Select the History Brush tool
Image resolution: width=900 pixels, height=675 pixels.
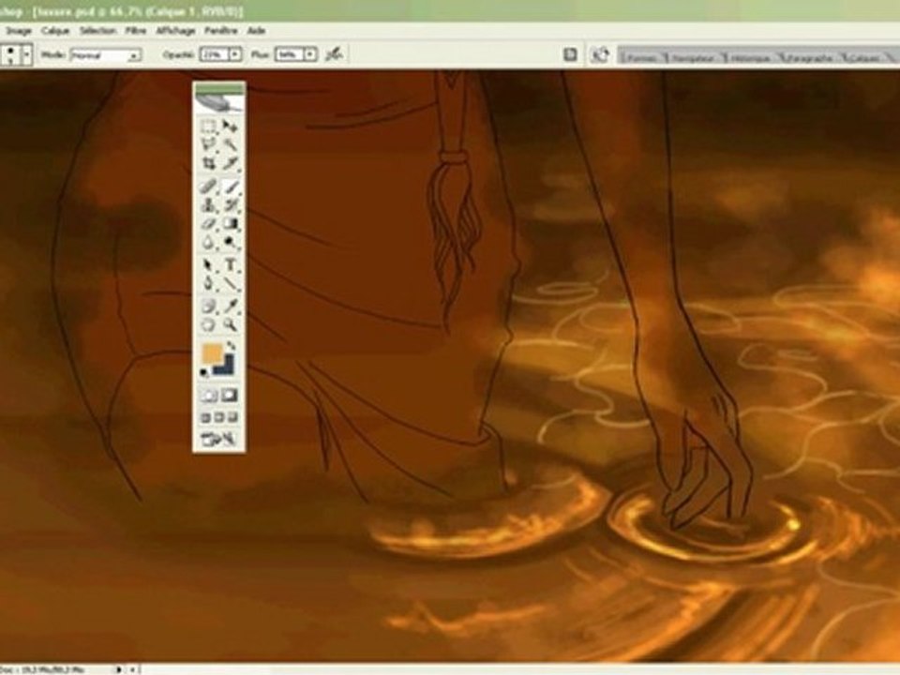pos(231,205)
